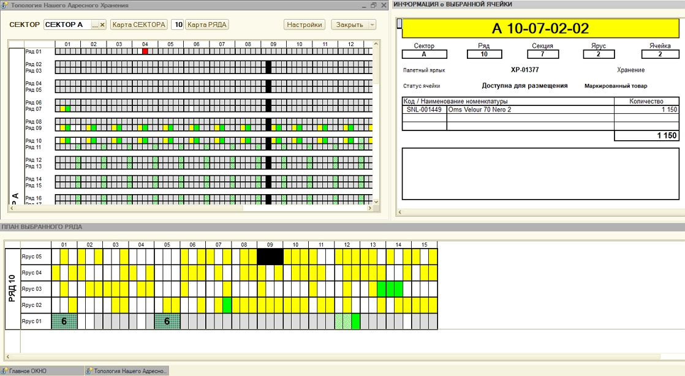Click the row number field showing 10 in toolbar

pyautogui.click(x=178, y=25)
